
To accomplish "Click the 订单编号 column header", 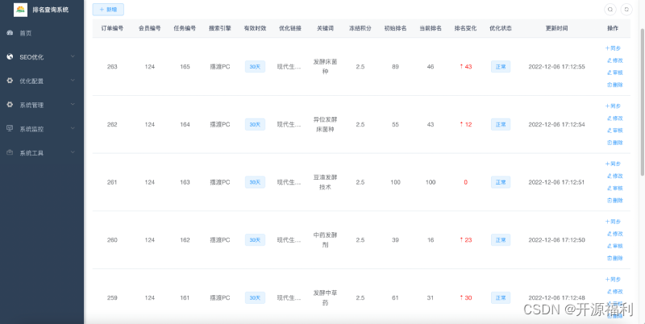I will 112,28.
